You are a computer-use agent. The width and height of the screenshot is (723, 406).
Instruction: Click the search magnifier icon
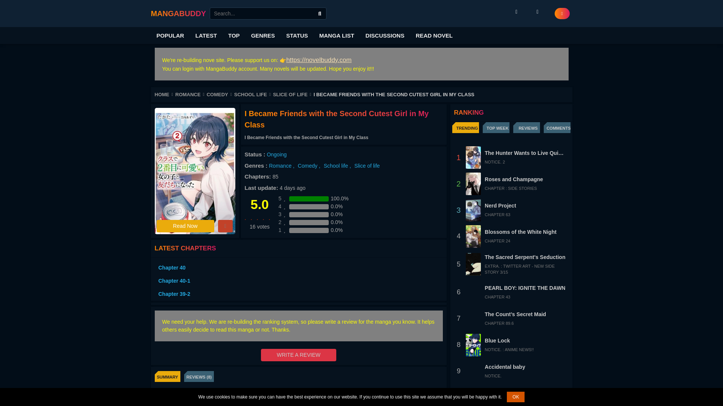320,14
